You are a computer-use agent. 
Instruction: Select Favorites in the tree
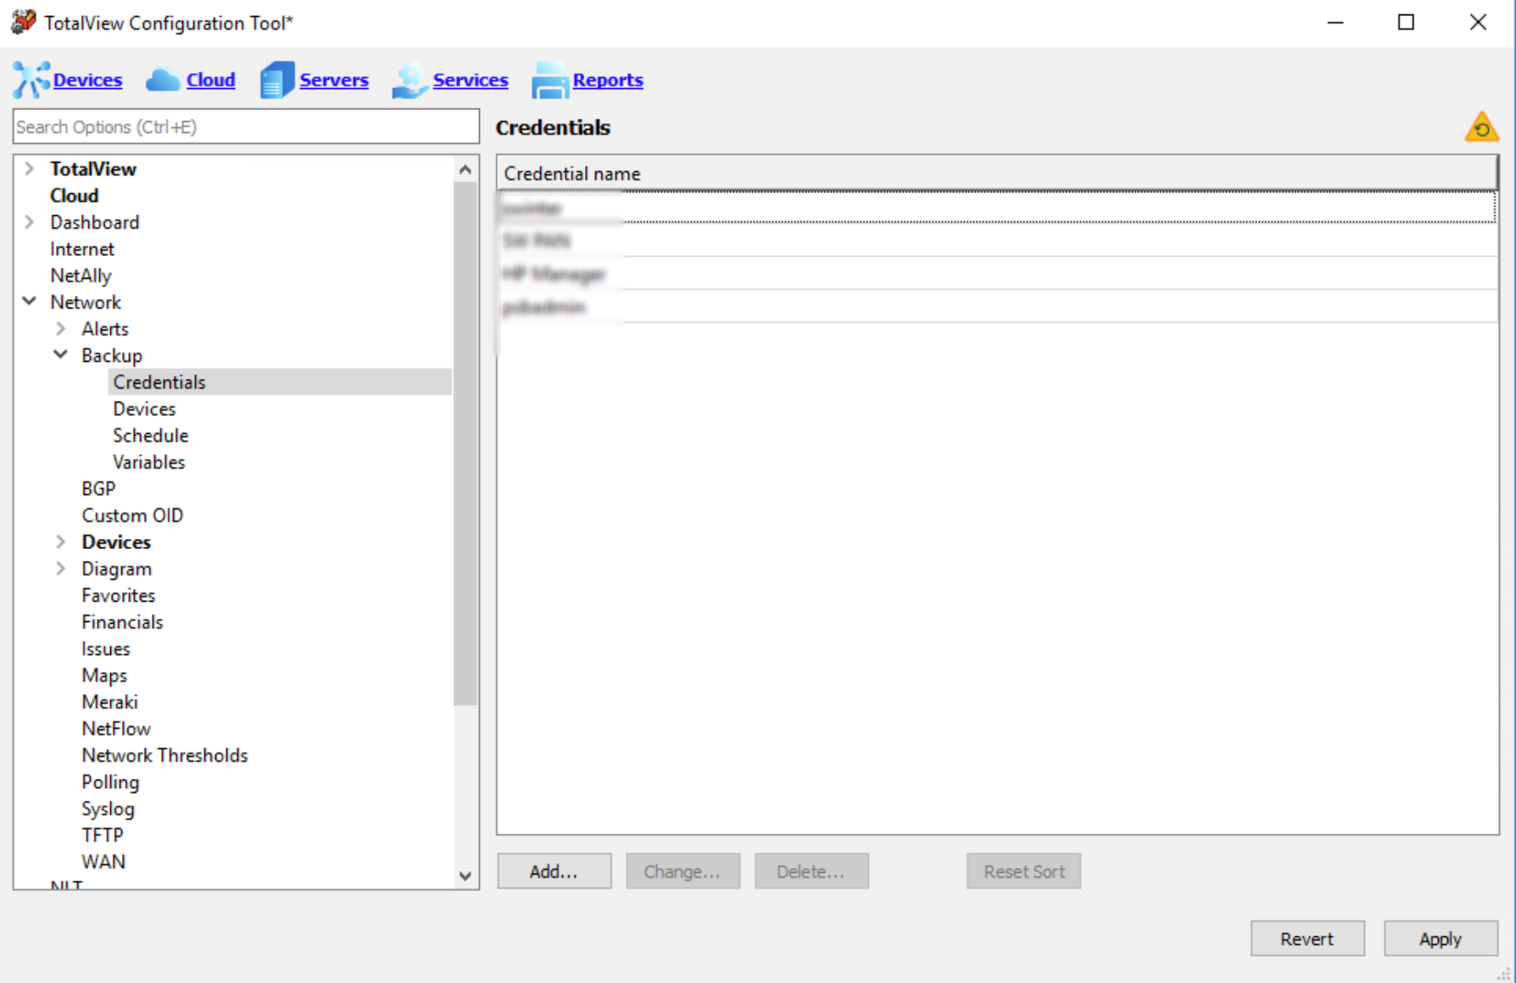pos(119,596)
